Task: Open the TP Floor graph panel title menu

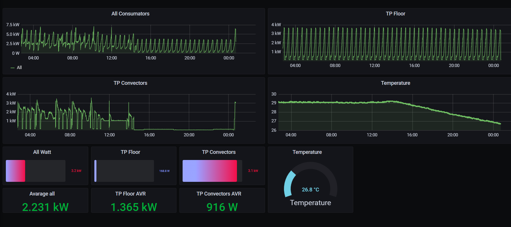Action: coord(395,14)
